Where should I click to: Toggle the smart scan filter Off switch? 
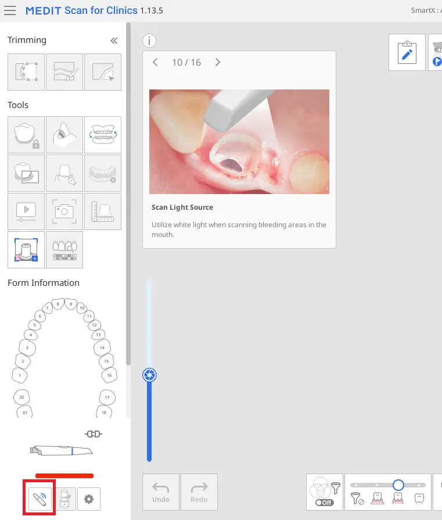(324, 503)
